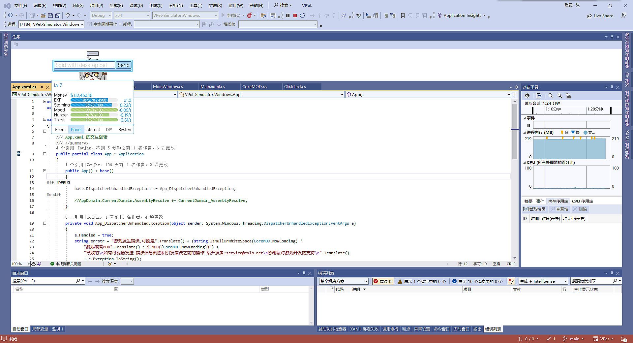Click the Break All pause icon in debug toolbar
The width and height of the screenshot is (633, 343).
click(x=288, y=16)
